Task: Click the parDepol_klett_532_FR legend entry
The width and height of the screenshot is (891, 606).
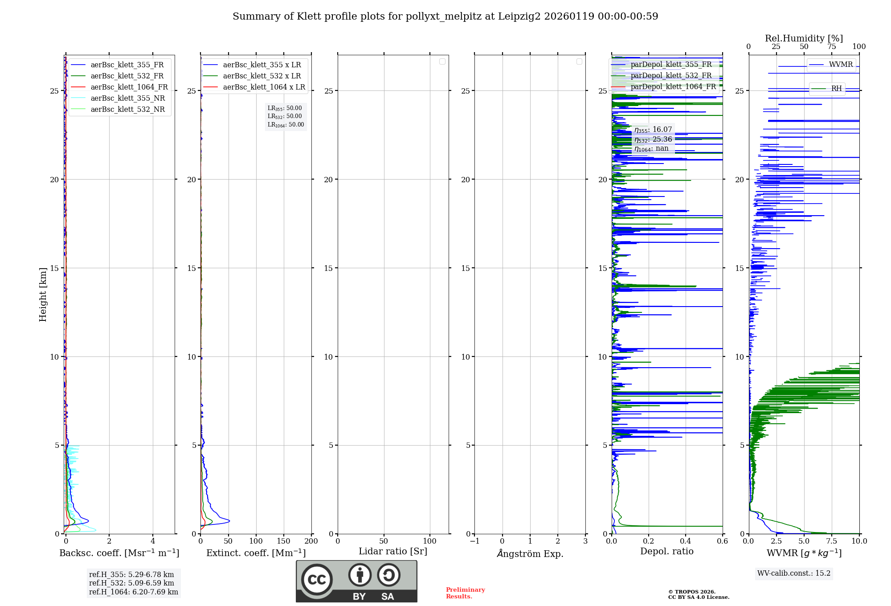Action: coord(670,76)
